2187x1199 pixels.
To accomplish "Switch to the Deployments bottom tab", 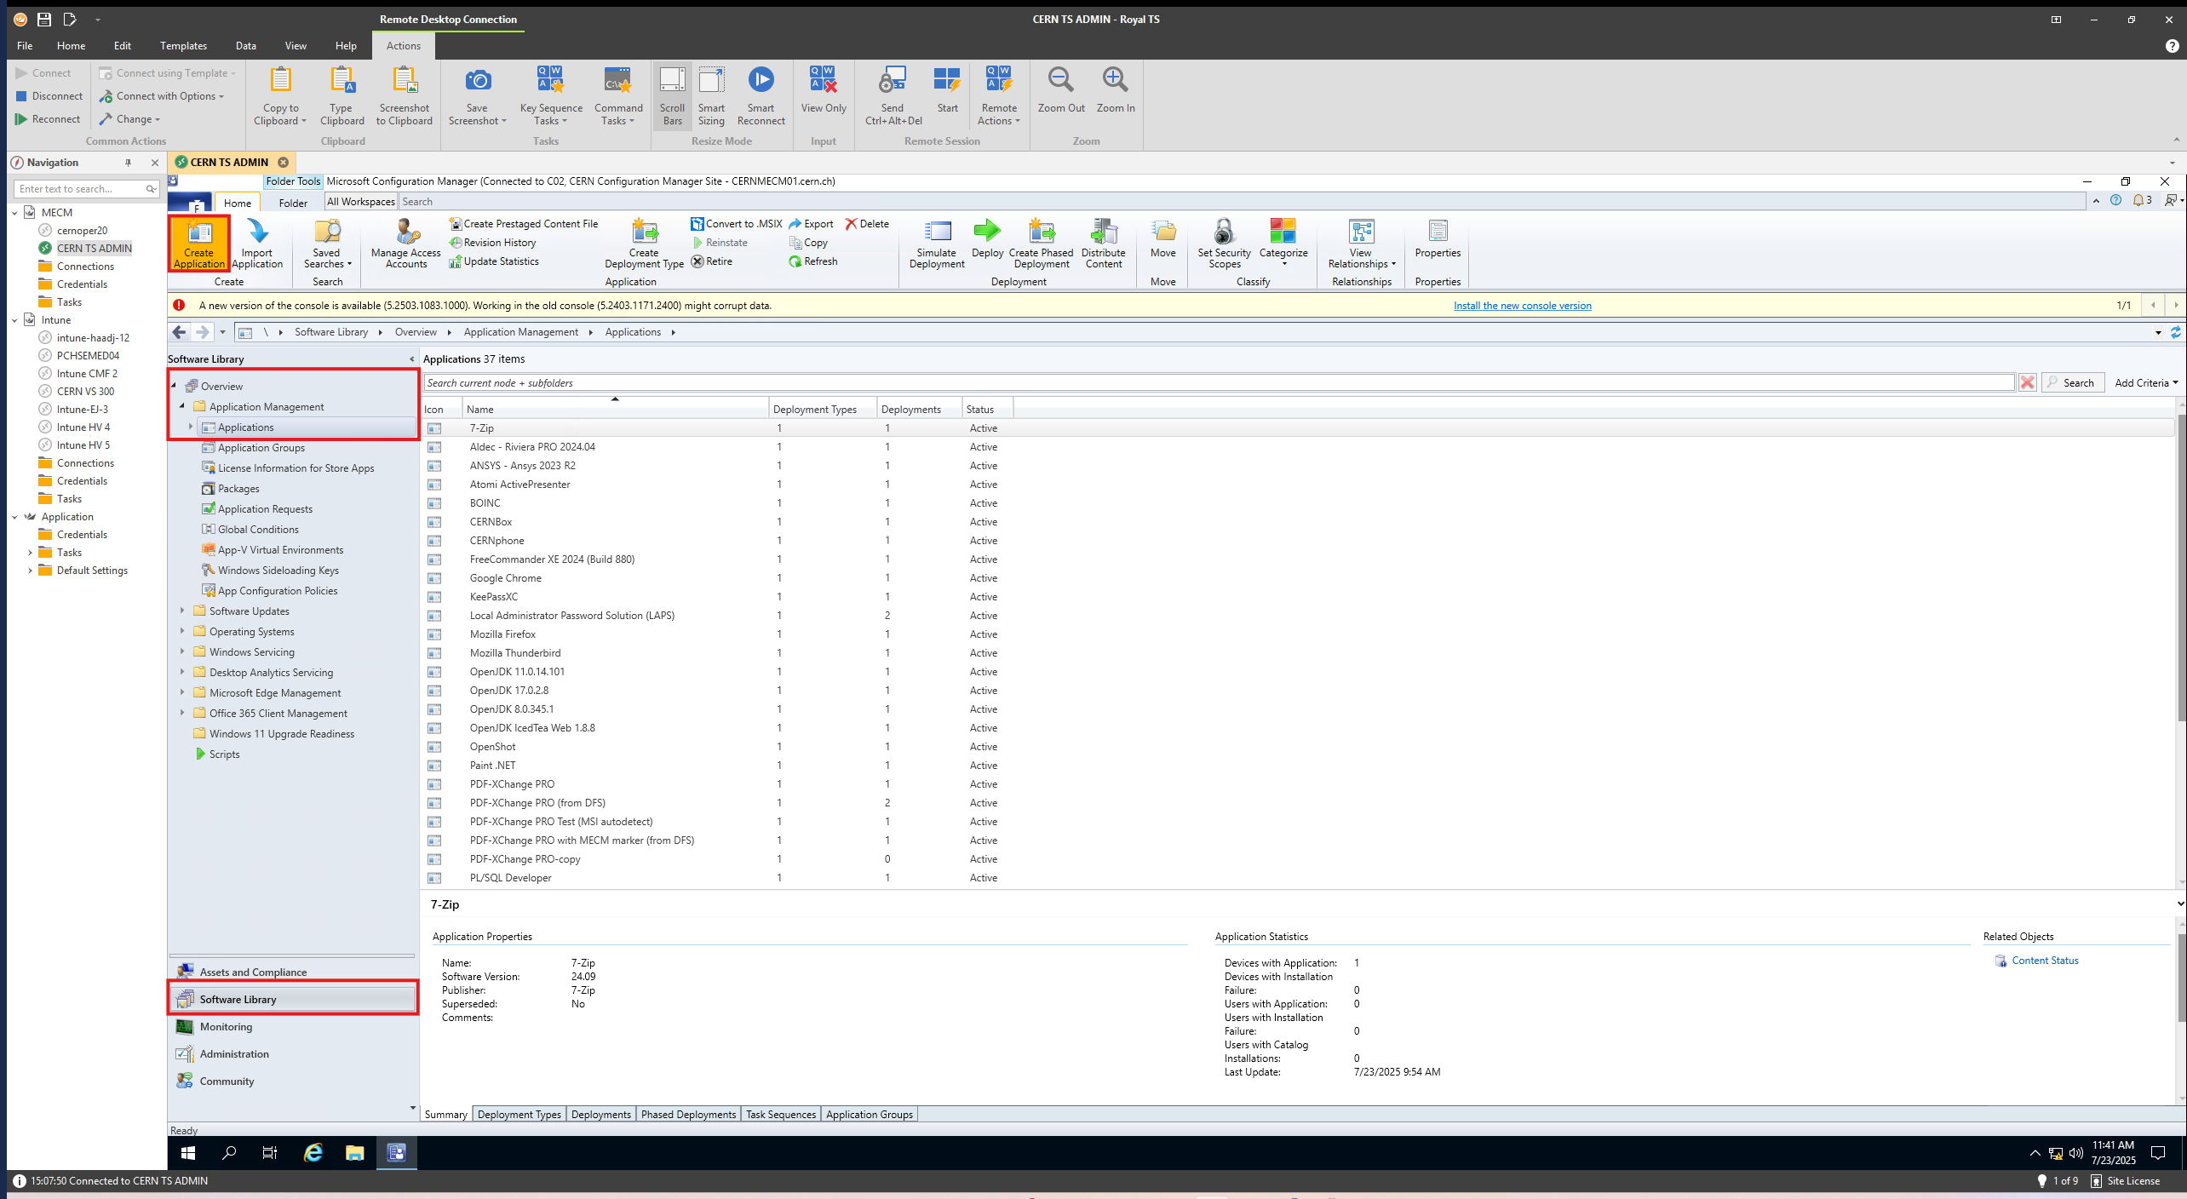I will 601,1114.
